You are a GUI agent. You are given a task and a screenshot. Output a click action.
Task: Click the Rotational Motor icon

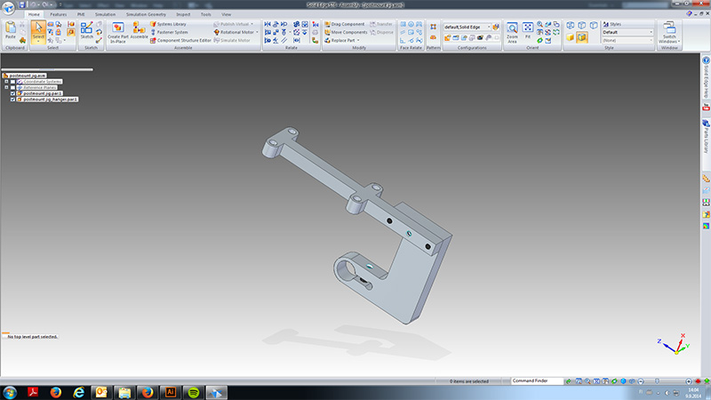(234, 32)
